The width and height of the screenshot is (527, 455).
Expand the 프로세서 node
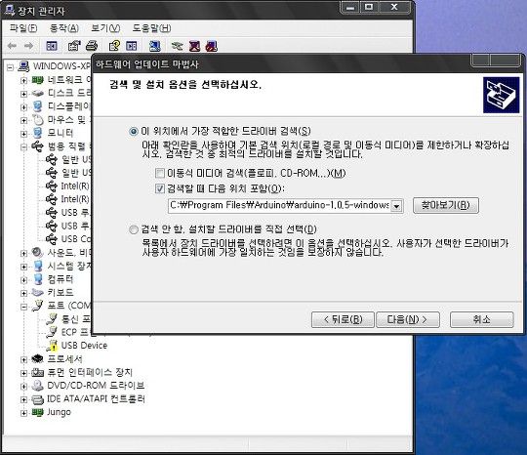coord(23,359)
